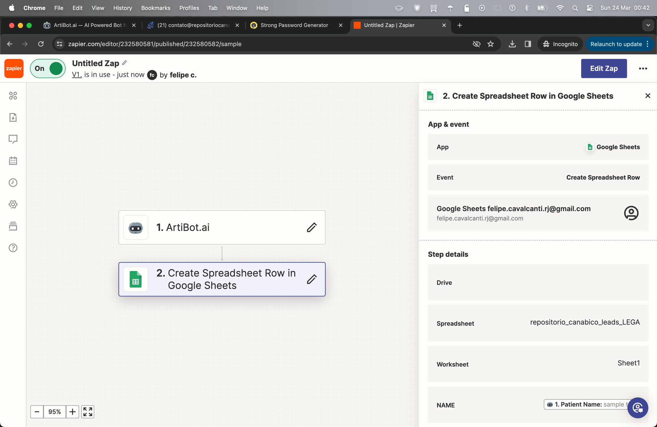Click the App Google Sheets row
The width and height of the screenshot is (657, 427).
pyautogui.click(x=538, y=147)
